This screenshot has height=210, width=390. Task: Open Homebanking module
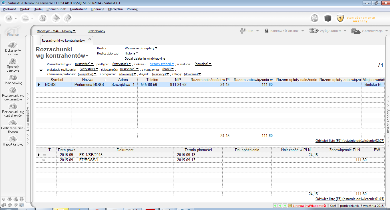click(13, 80)
